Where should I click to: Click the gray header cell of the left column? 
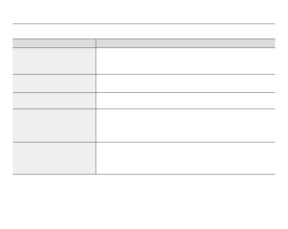54,43
